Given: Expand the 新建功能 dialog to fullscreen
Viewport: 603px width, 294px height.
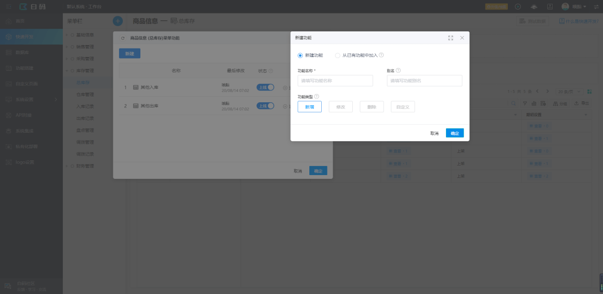Looking at the screenshot, I should [x=451, y=38].
